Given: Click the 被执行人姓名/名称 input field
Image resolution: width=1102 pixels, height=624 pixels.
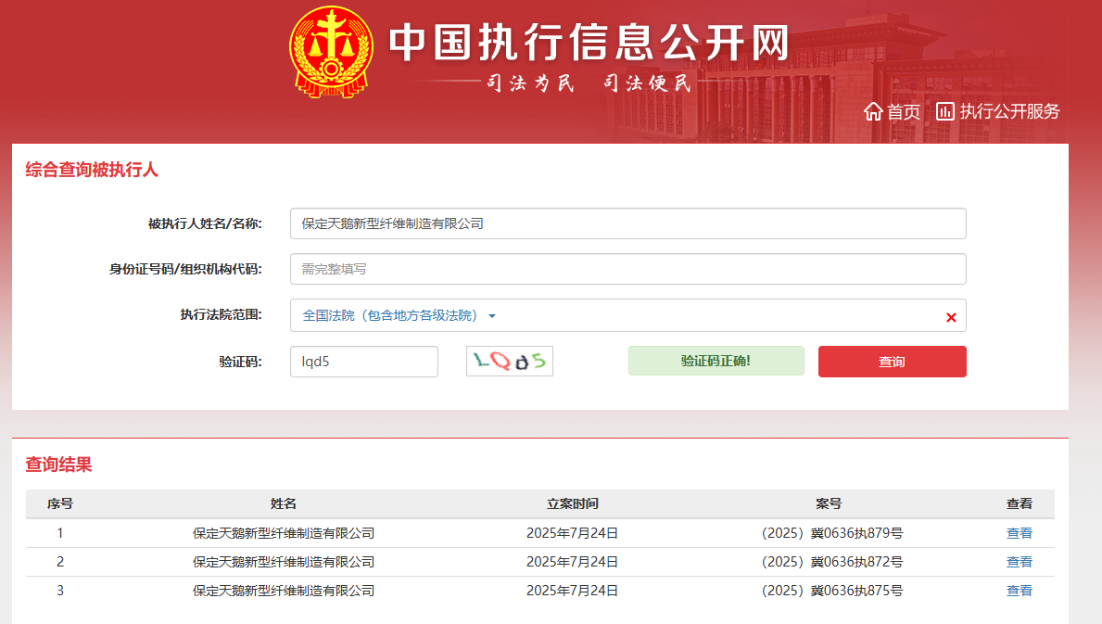Looking at the screenshot, I should coord(628,223).
